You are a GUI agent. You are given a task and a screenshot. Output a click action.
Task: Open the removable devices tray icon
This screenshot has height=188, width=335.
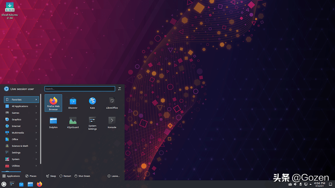pos(300,184)
